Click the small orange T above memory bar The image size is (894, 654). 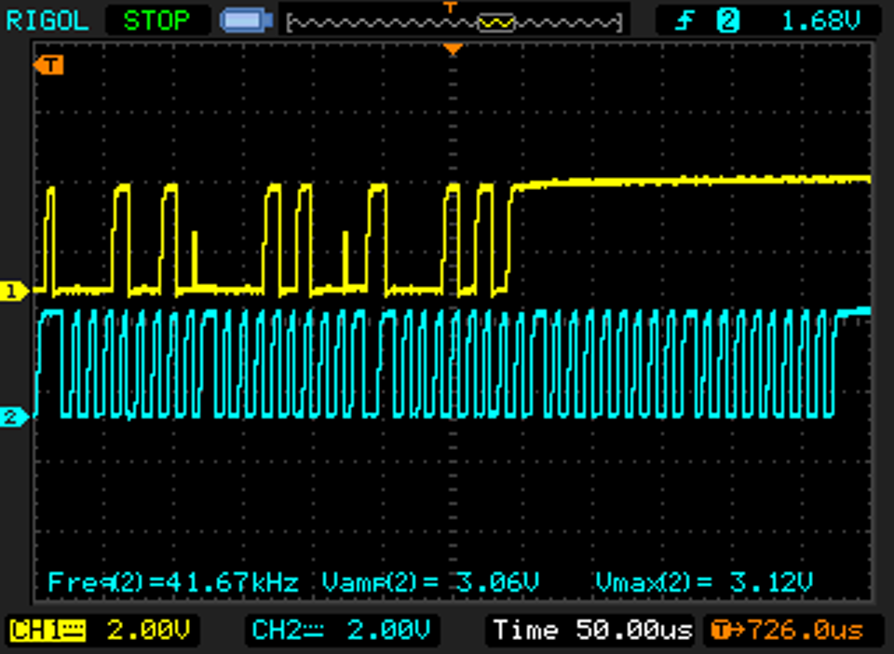pyautogui.click(x=451, y=7)
